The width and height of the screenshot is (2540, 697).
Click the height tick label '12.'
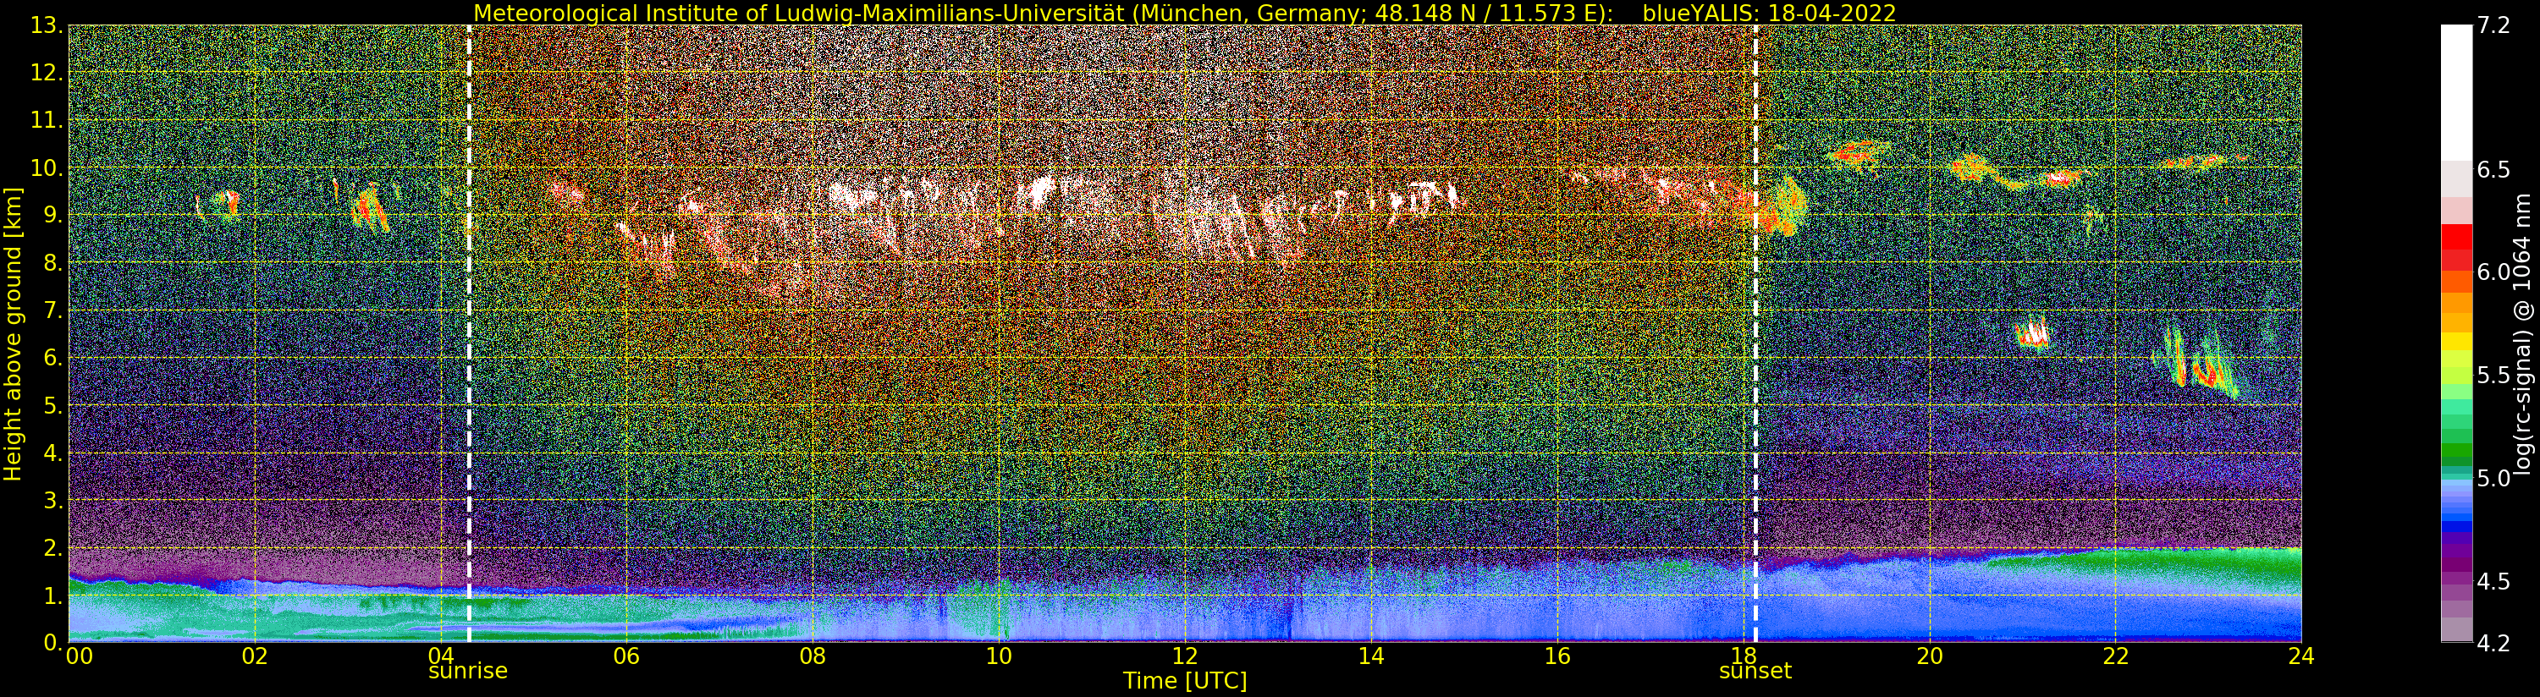pyautogui.click(x=47, y=73)
